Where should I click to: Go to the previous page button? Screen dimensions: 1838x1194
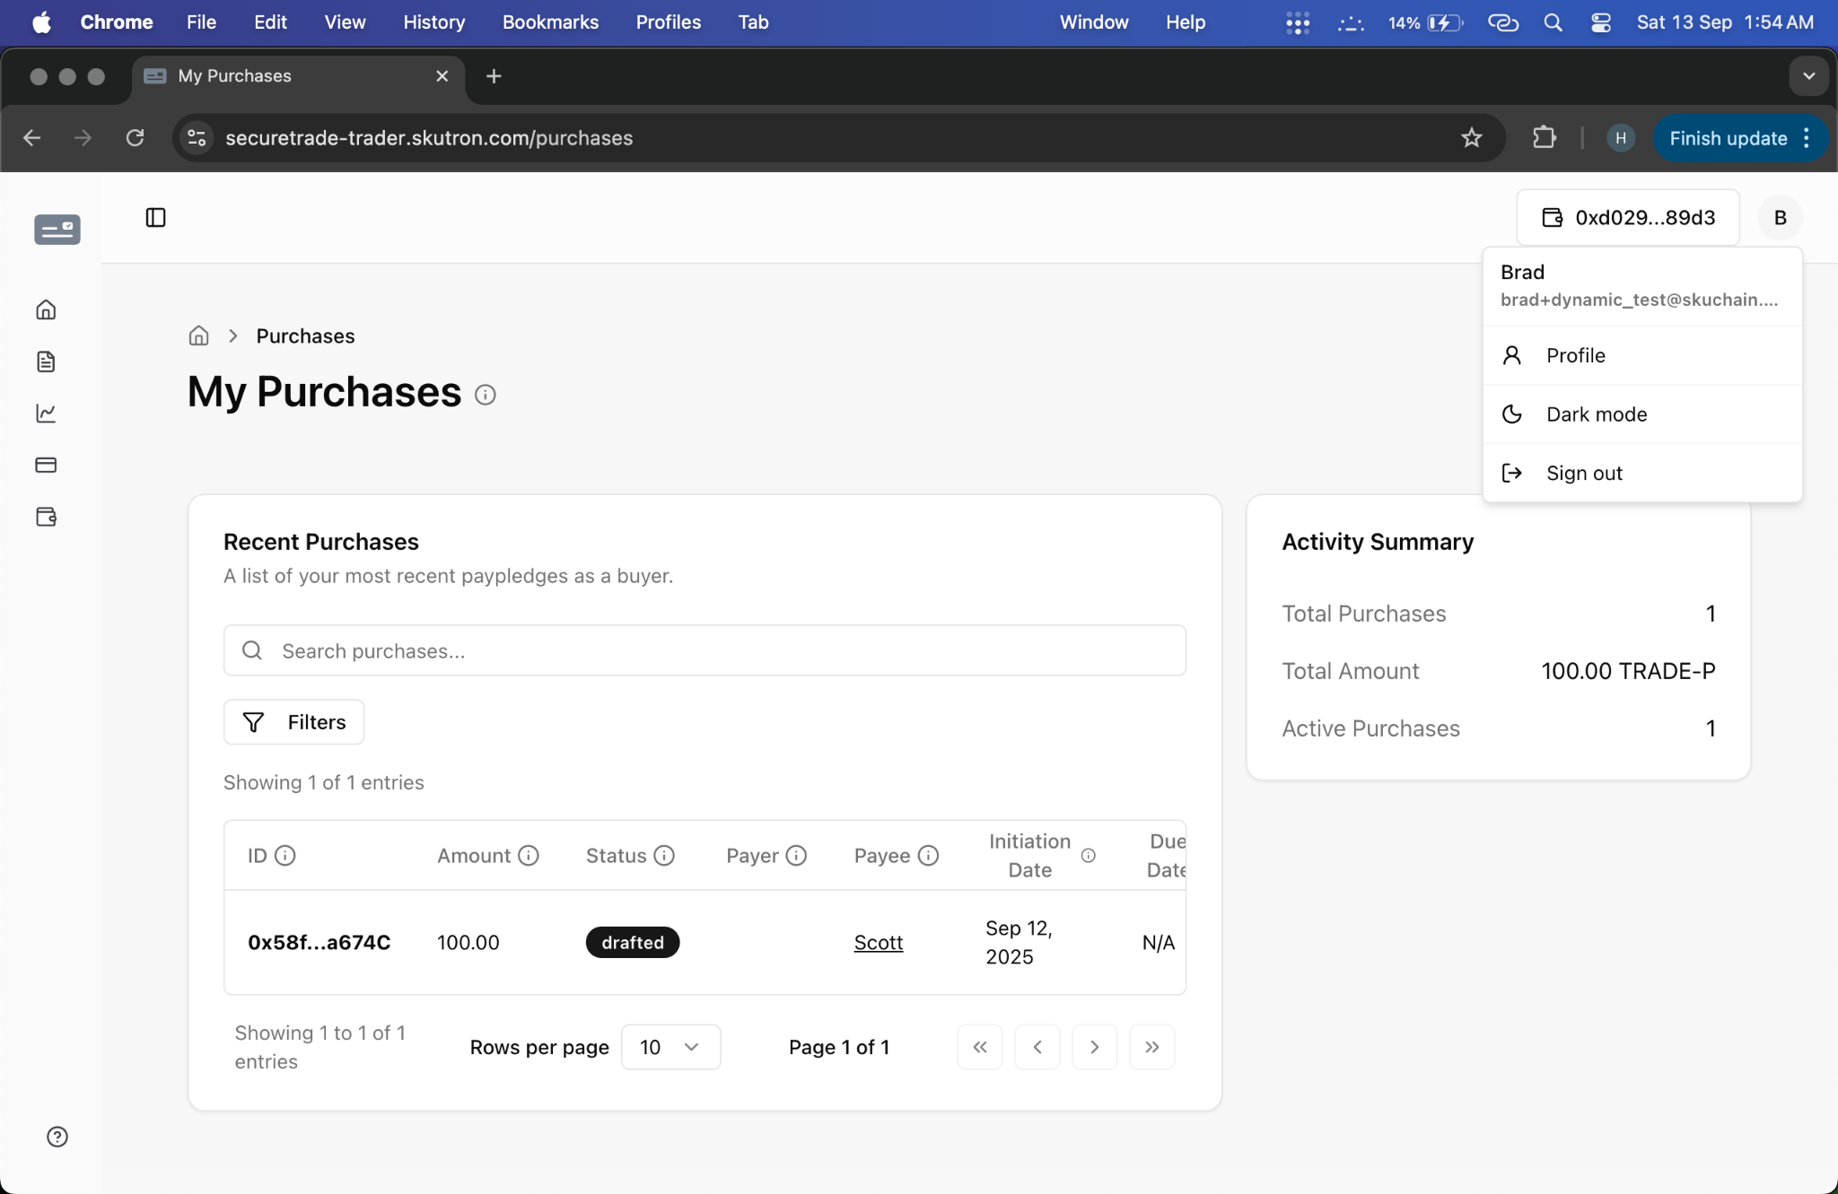[x=1037, y=1047]
